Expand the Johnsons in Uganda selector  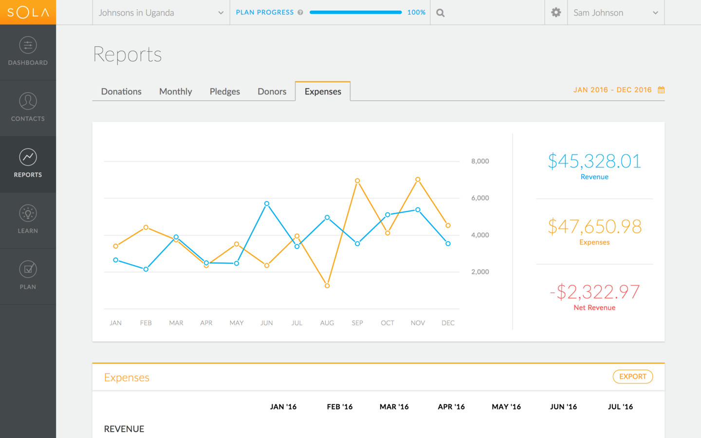click(x=161, y=13)
